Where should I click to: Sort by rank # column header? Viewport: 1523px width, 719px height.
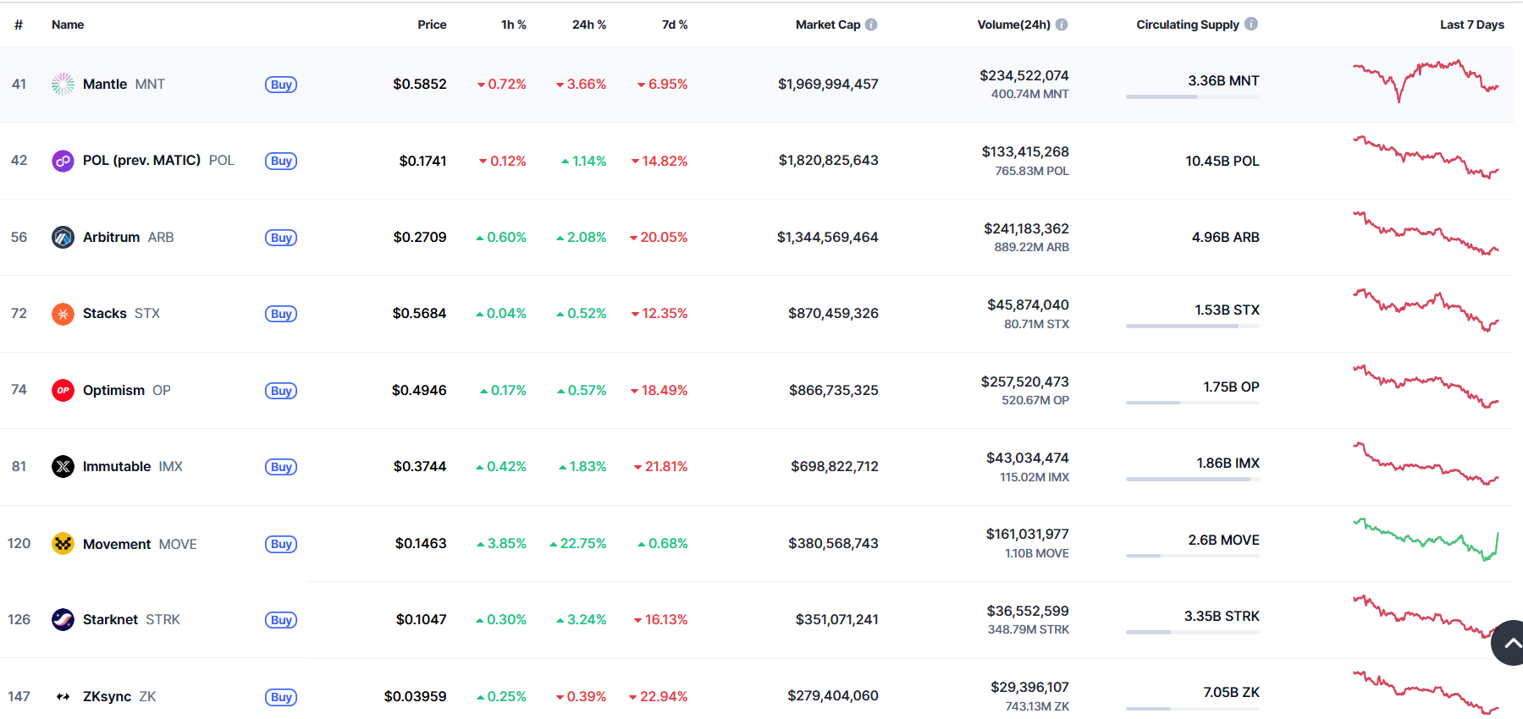(19, 25)
